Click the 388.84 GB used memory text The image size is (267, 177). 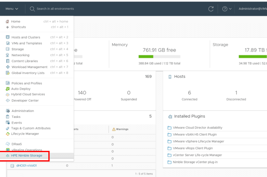pos(150,63)
